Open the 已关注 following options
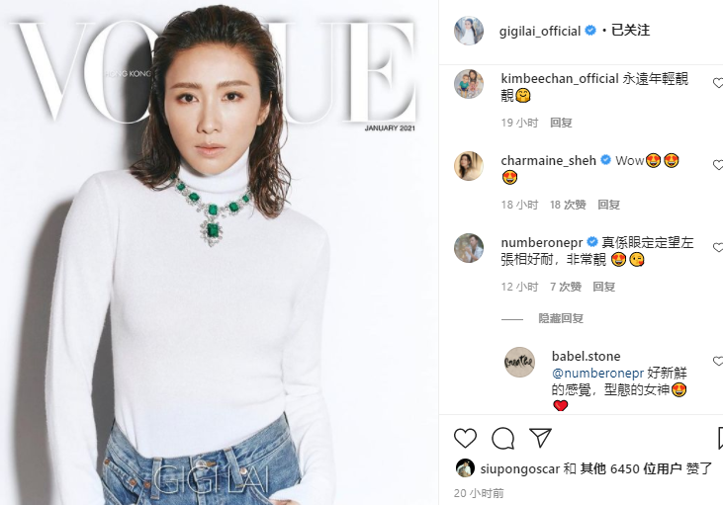 tap(630, 31)
